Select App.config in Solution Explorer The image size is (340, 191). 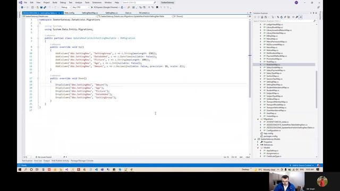click(268, 133)
